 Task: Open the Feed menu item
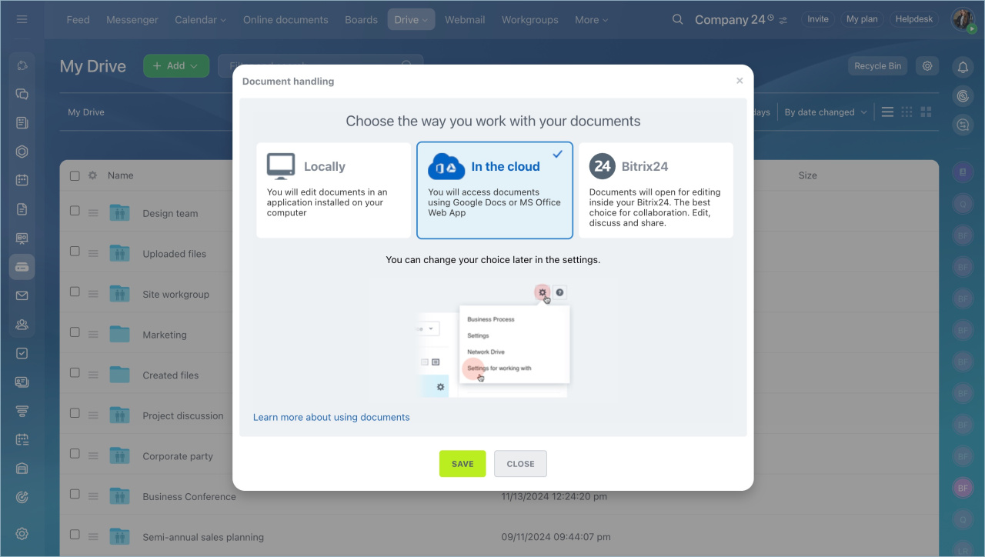(x=78, y=19)
